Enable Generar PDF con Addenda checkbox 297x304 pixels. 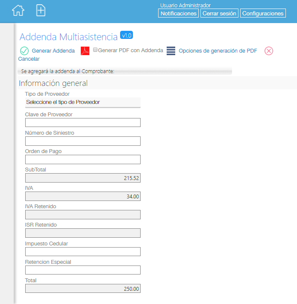click(95, 50)
